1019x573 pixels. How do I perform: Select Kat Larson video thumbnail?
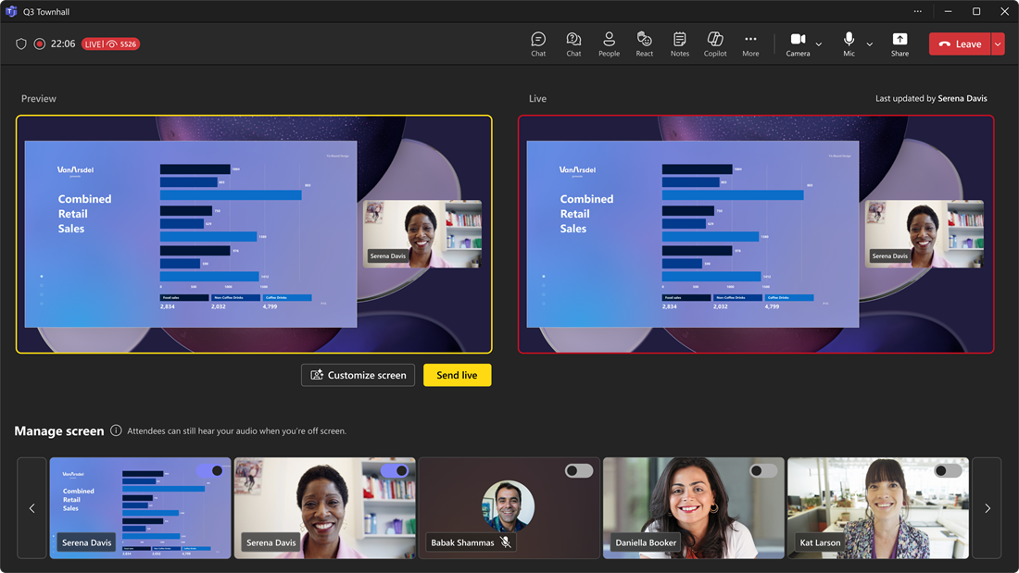tap(878, 508)
